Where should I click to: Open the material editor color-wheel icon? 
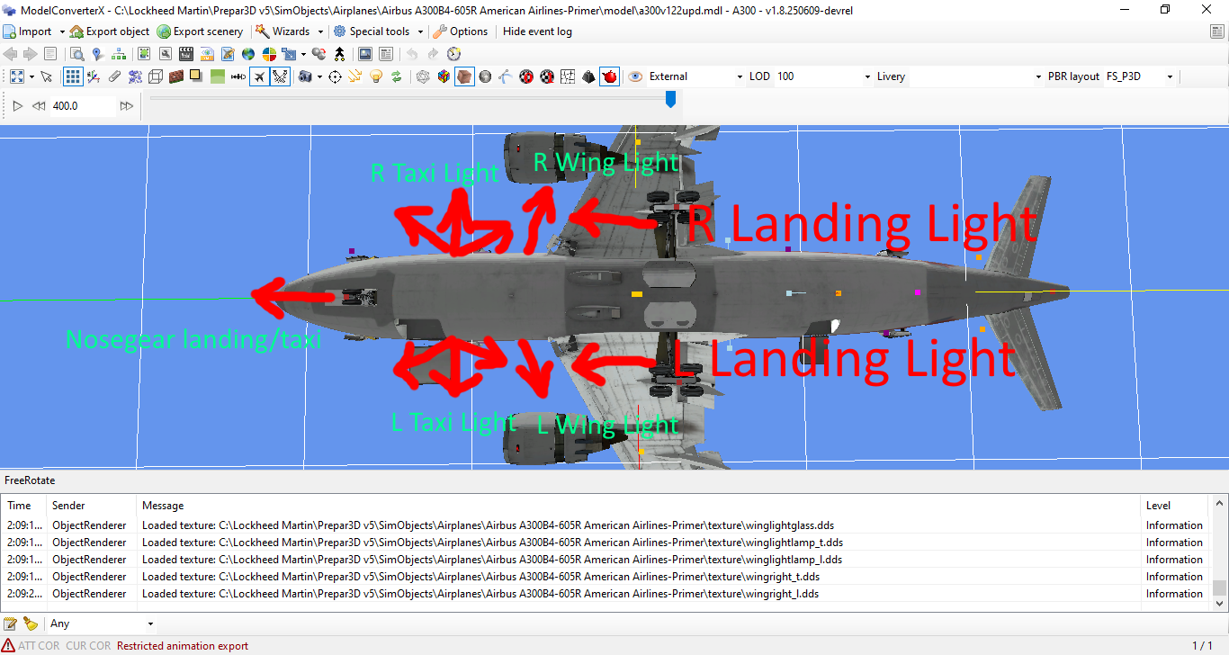click(x=268, y=54)
